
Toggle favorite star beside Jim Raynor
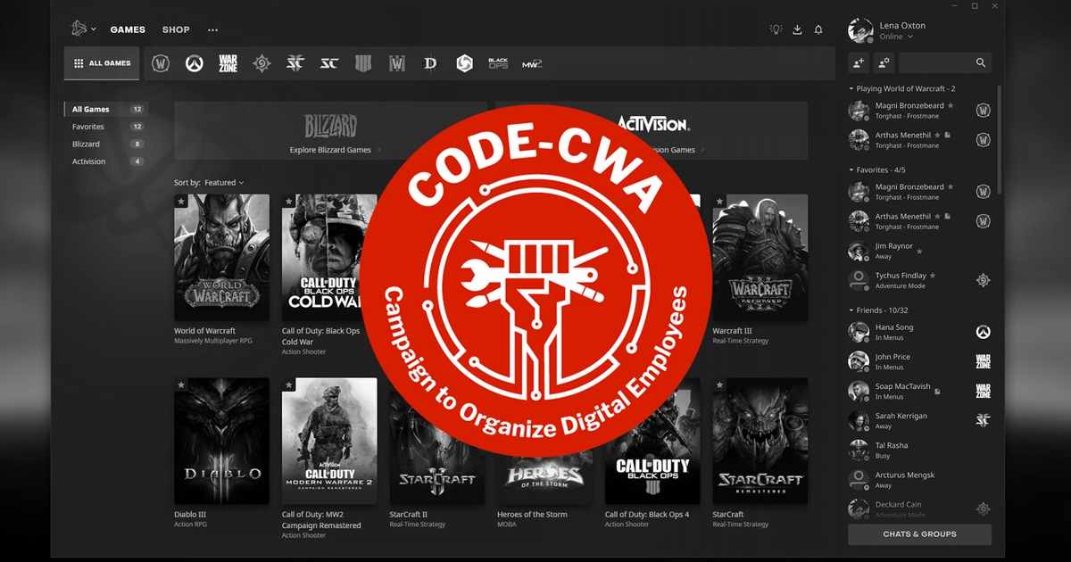click(919, 251)
